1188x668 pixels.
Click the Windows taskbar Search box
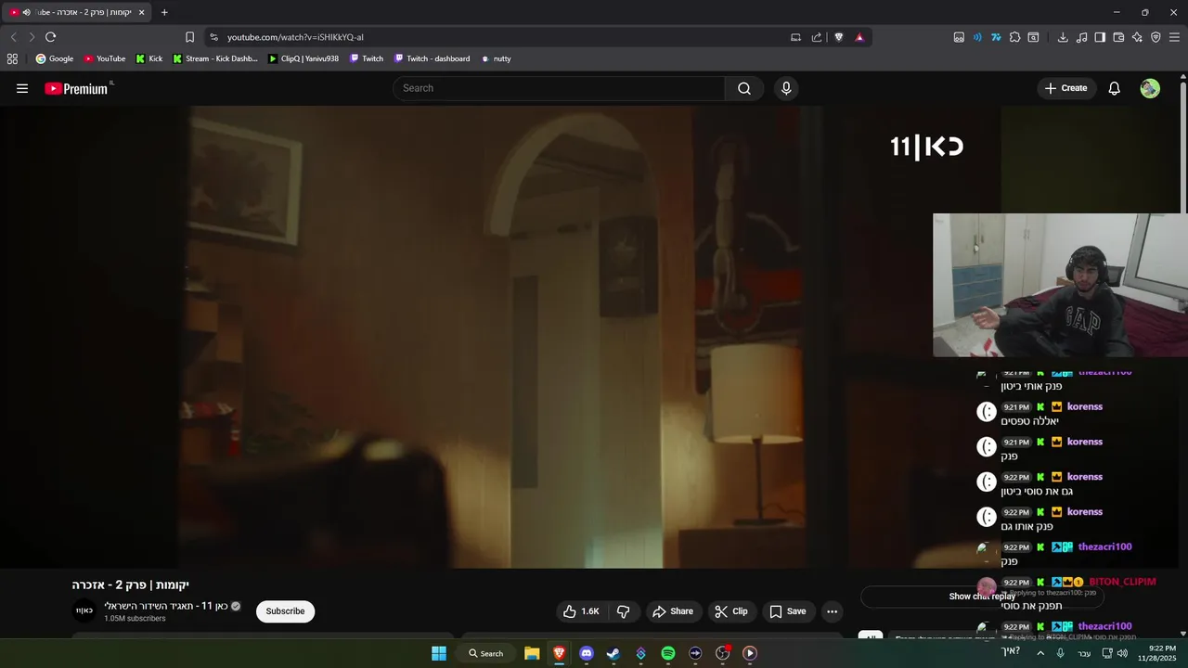coord(486,653)
